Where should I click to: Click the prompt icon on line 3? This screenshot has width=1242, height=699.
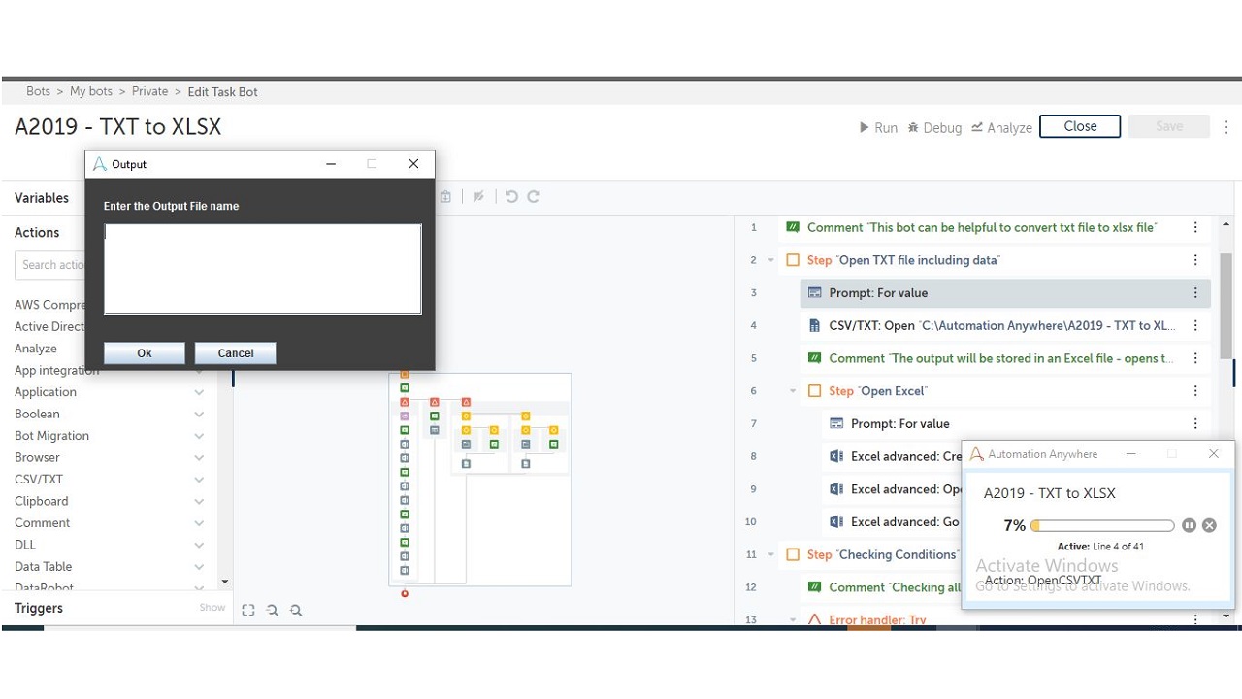click(x=815, y=293)
